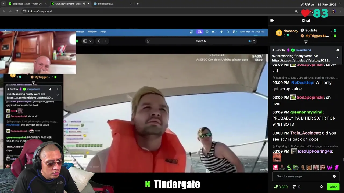Click the green Chat send button
Image resolution: width=344 pixels, height=193 pixels.
[333, 187]
